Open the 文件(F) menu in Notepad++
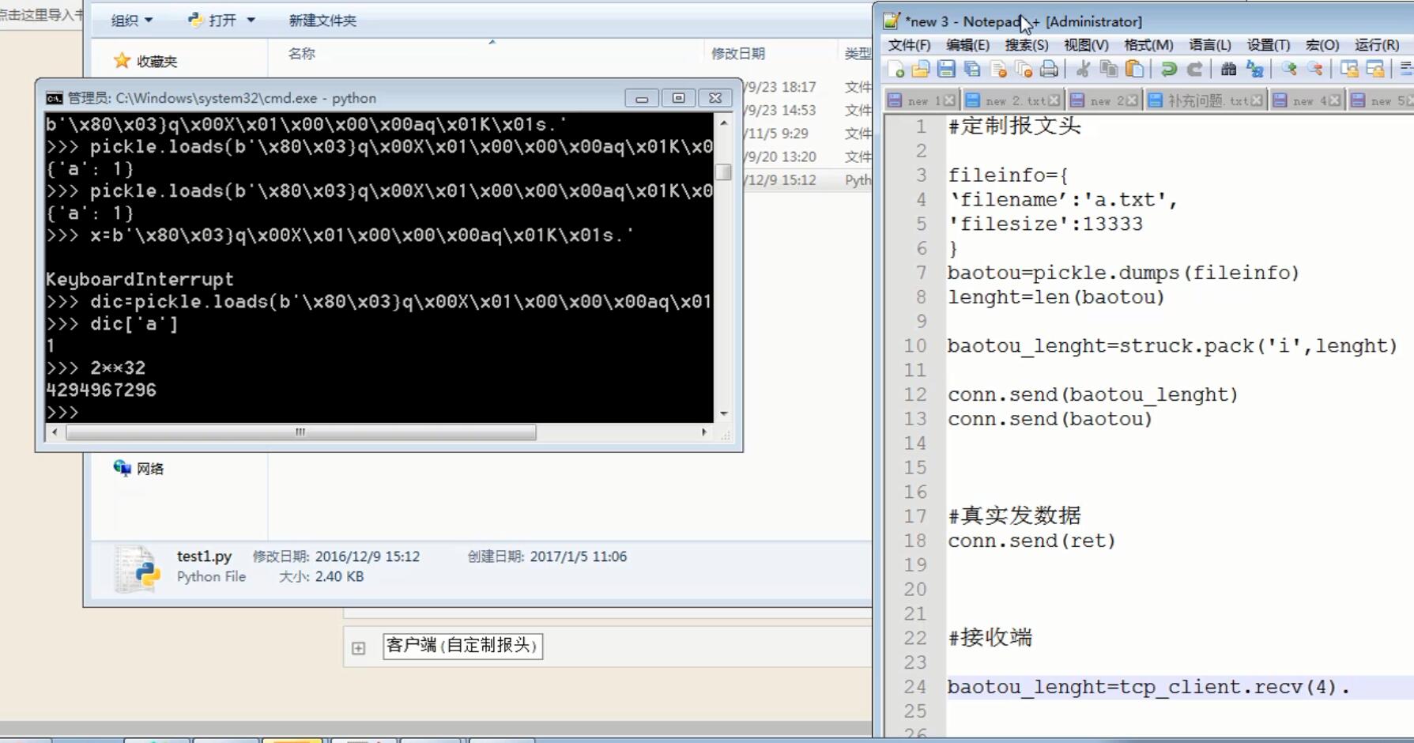 click(x=909, y=45)
